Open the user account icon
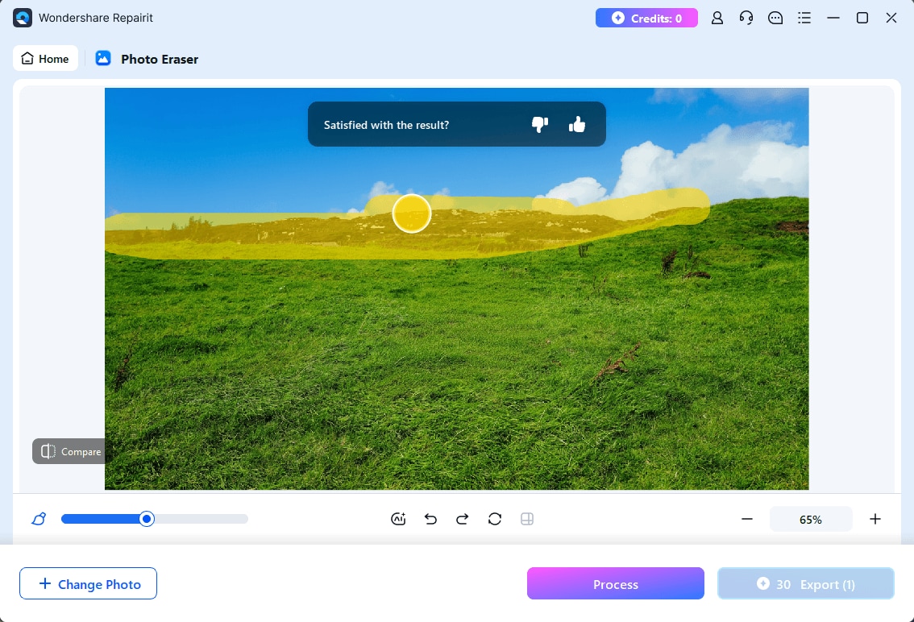Image resolution: width=914 pixels, height=622 pixels. (x=717, y=18)
